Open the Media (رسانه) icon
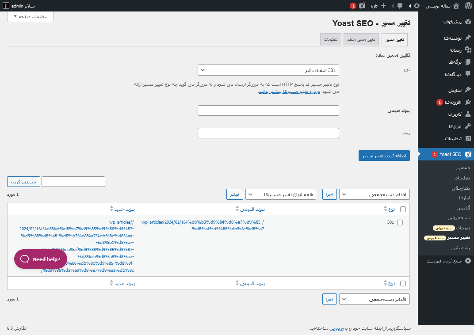 468,50
